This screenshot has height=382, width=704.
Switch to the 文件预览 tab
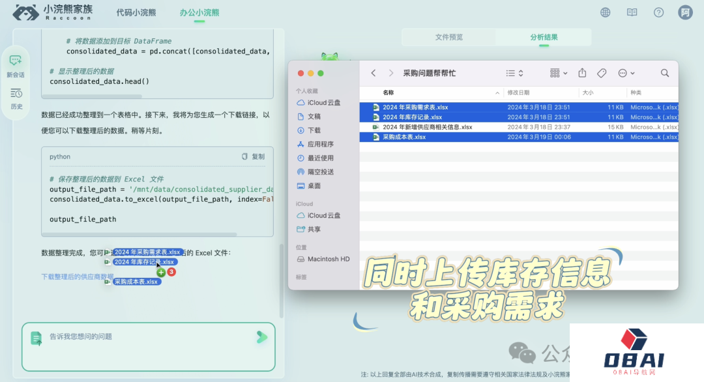448,37
